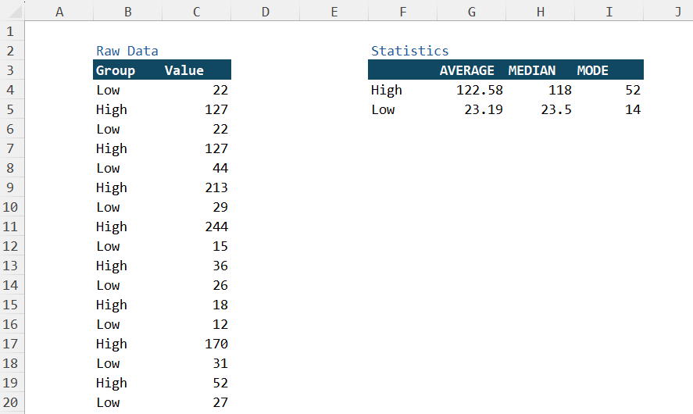
Task: Select row 1 header
Action: point(10,31)
